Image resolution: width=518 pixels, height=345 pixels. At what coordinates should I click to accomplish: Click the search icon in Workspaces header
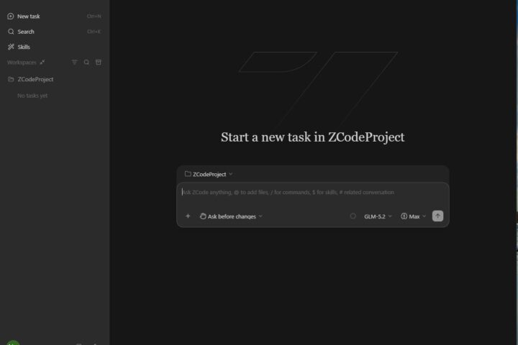(86, 62)
